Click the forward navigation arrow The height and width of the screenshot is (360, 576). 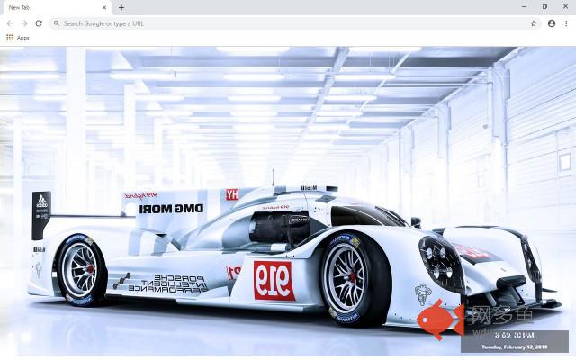tap(24, 23)
